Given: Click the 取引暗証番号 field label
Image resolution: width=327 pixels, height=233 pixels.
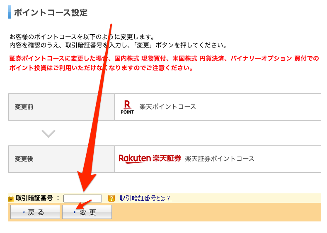Looking at the screenshot, I should coord(34,198).
